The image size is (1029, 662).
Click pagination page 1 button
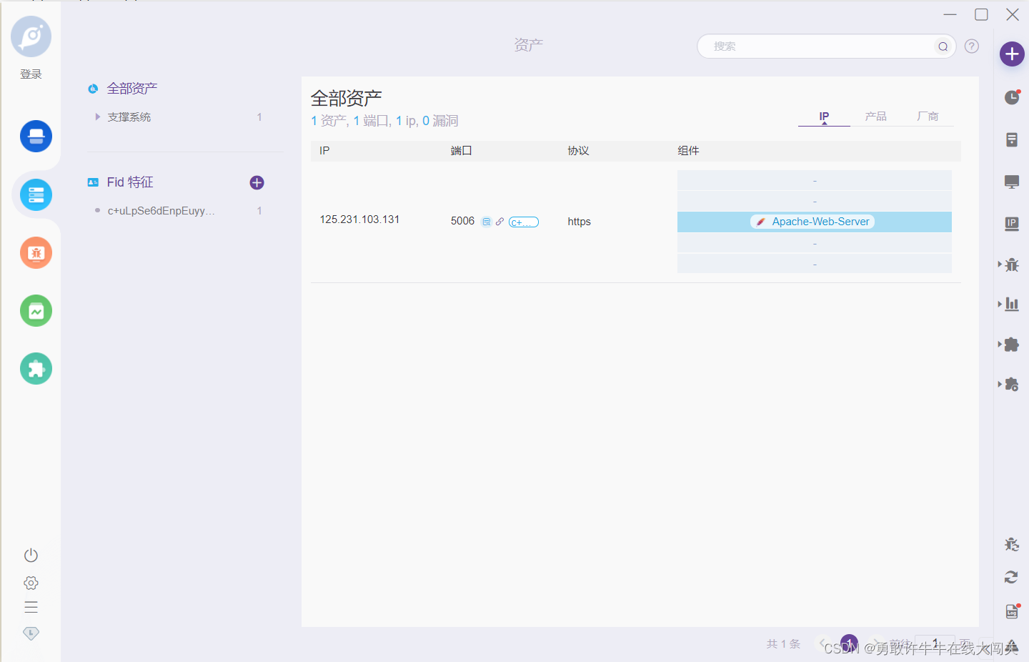[x=849, y=643]
